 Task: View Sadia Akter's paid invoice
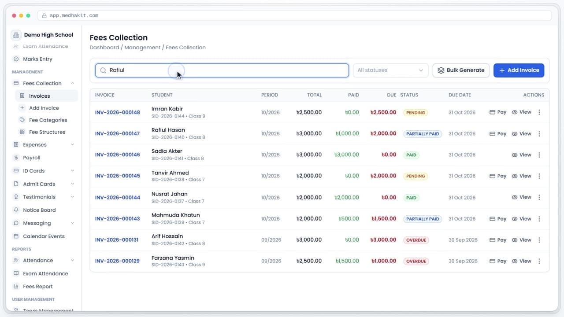tap(522, 155)
